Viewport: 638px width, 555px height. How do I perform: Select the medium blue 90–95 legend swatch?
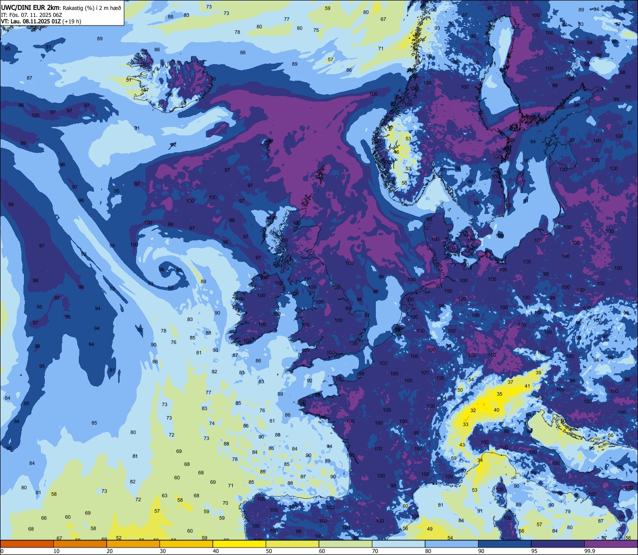504,544
